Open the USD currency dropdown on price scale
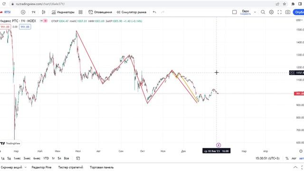Screen dimensions: 304x171 point(300,20)
